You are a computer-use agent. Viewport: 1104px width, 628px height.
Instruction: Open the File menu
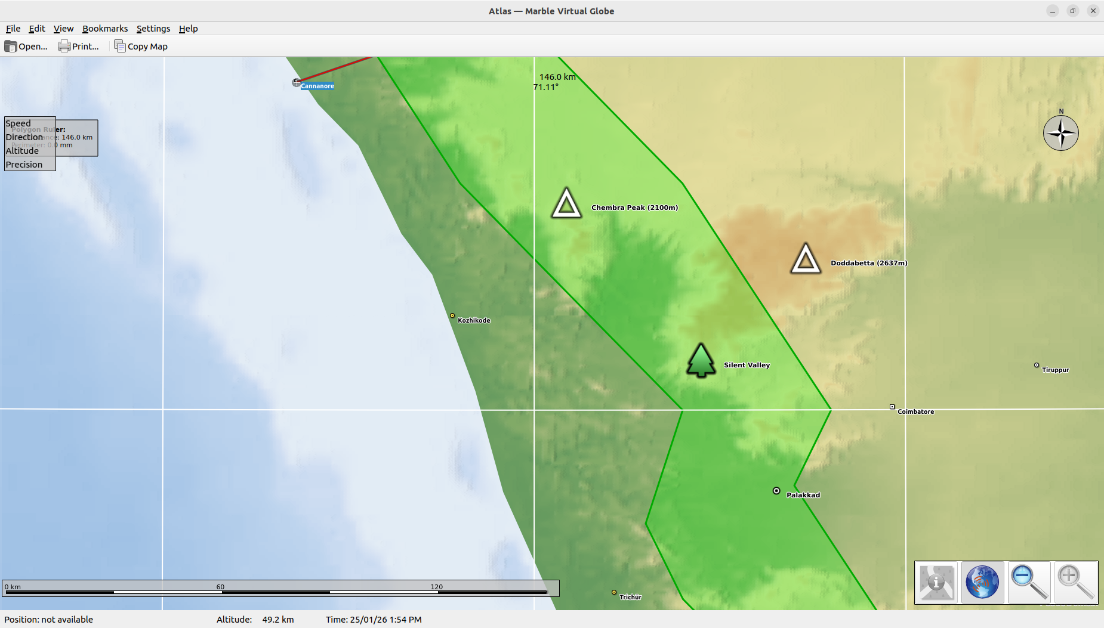(x=13, y=29)
